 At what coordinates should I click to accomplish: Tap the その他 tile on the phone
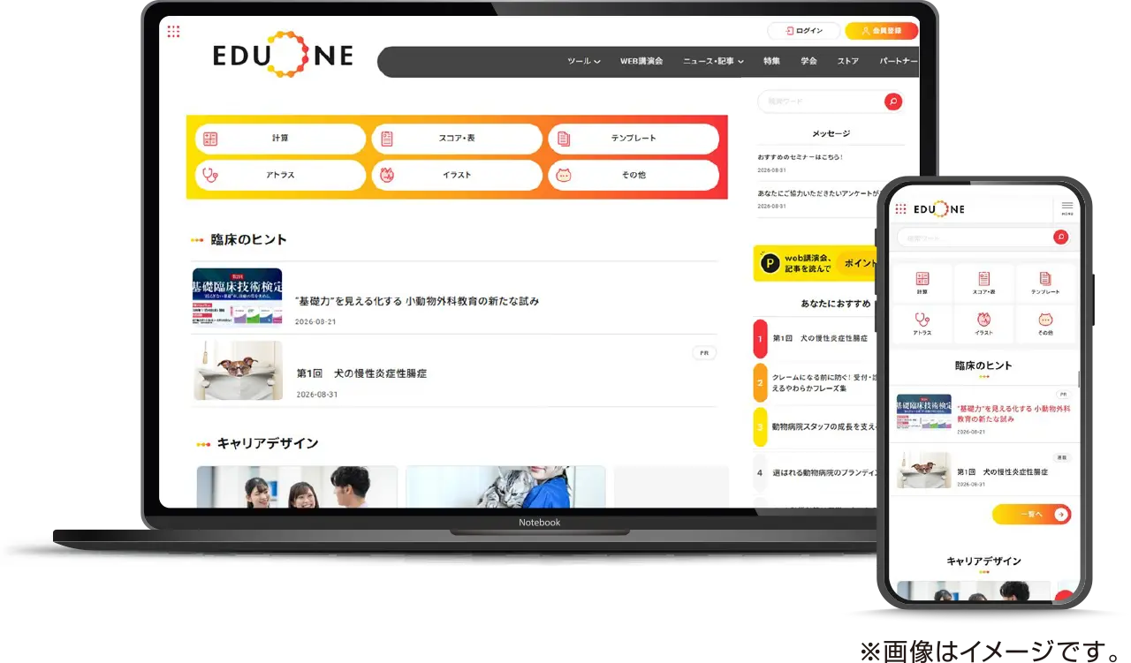point(1046,324)
